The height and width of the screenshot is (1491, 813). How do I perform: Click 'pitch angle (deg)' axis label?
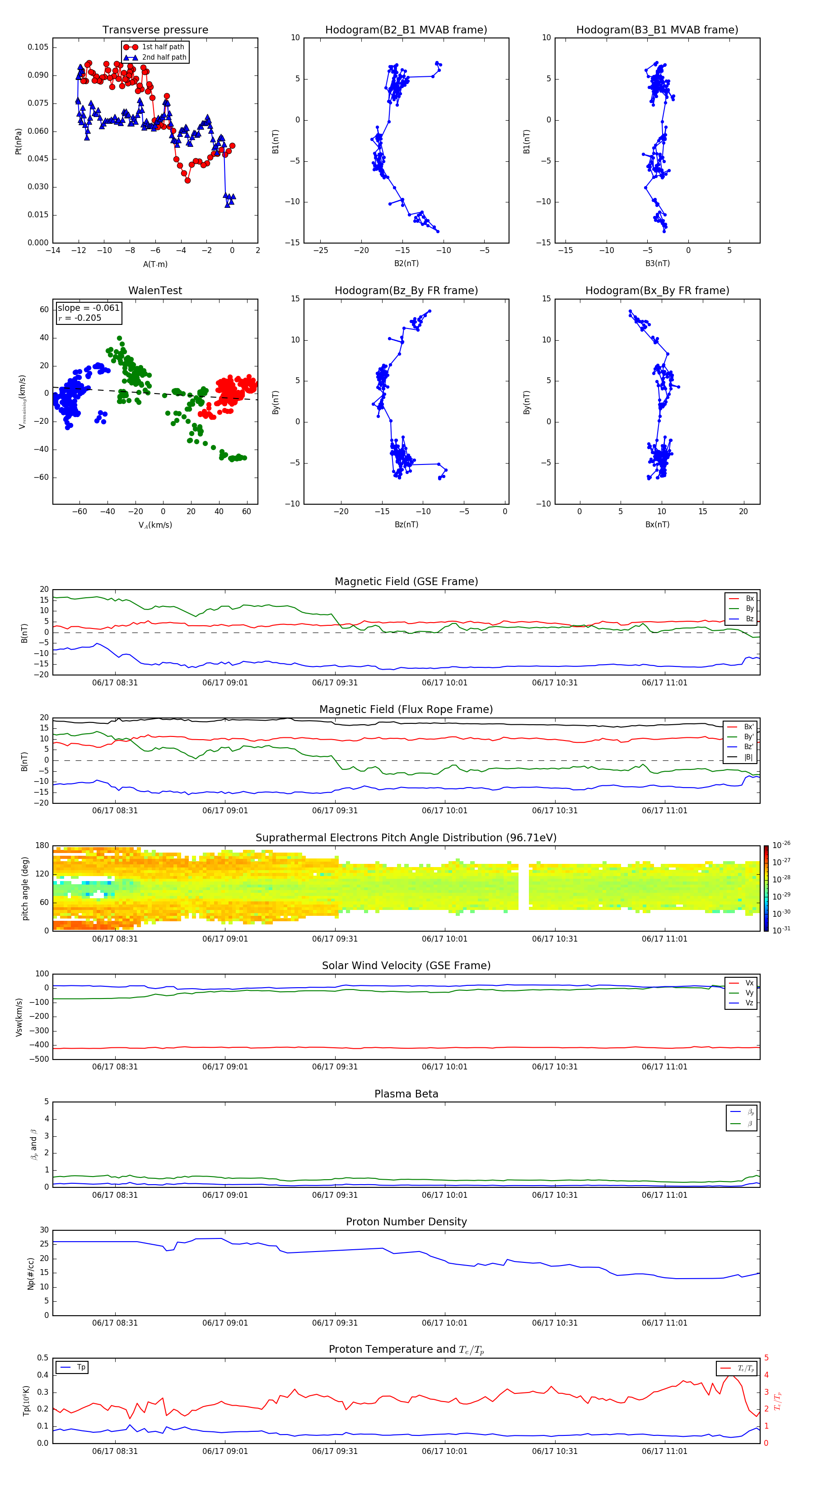click(x=25, y=888)
